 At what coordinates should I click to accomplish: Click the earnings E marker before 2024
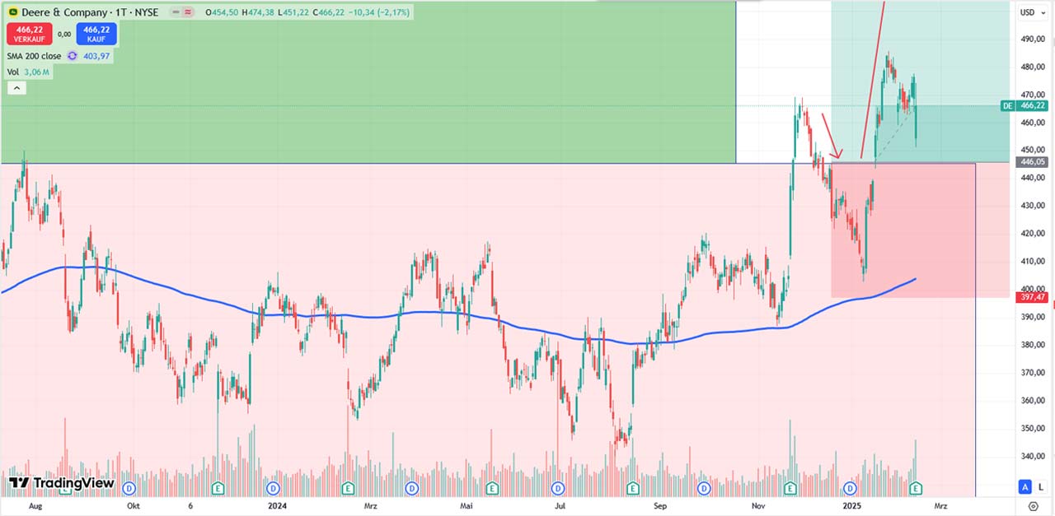coord(218,487)
